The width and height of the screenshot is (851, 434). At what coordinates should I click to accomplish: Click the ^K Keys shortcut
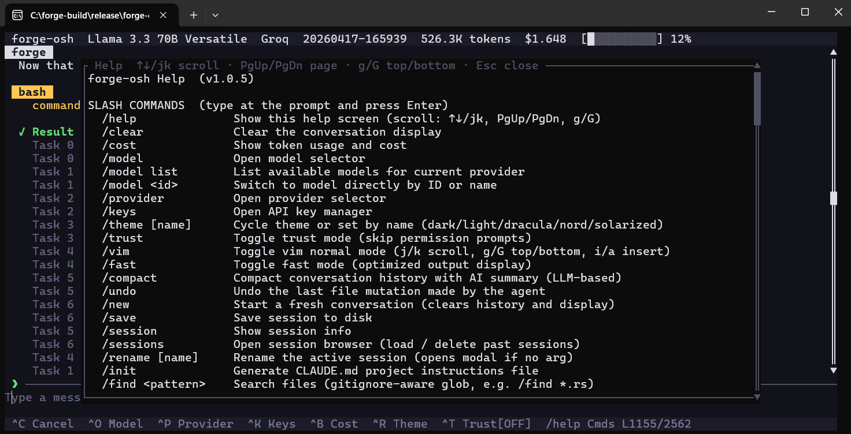click(x=272, y=424)
